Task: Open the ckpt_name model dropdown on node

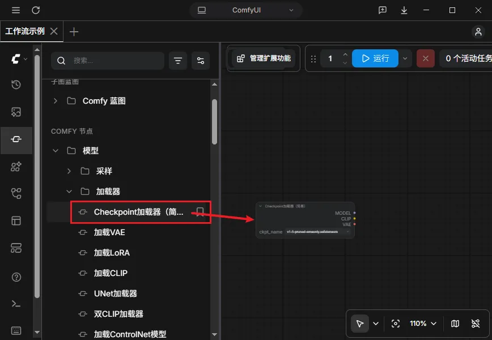Action: [x=318, y=232]
